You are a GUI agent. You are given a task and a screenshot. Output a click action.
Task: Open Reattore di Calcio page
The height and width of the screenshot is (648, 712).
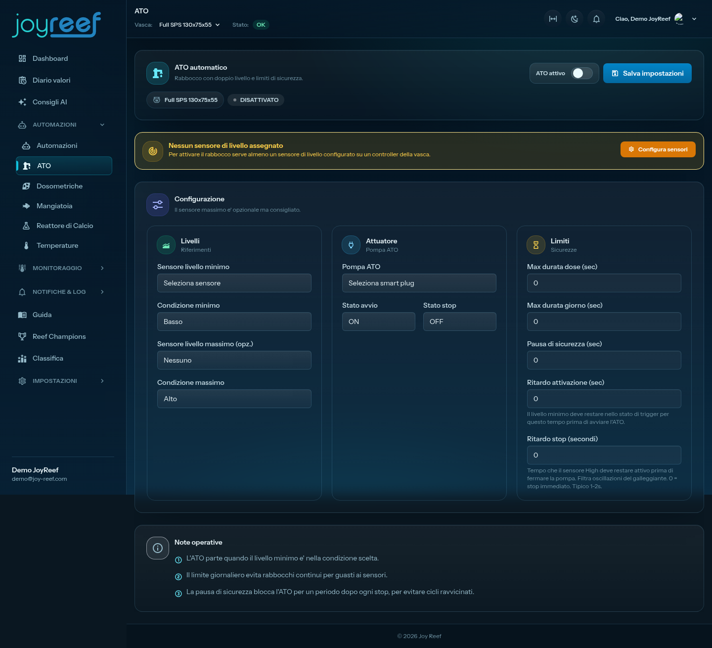click(x=64, y=226)
